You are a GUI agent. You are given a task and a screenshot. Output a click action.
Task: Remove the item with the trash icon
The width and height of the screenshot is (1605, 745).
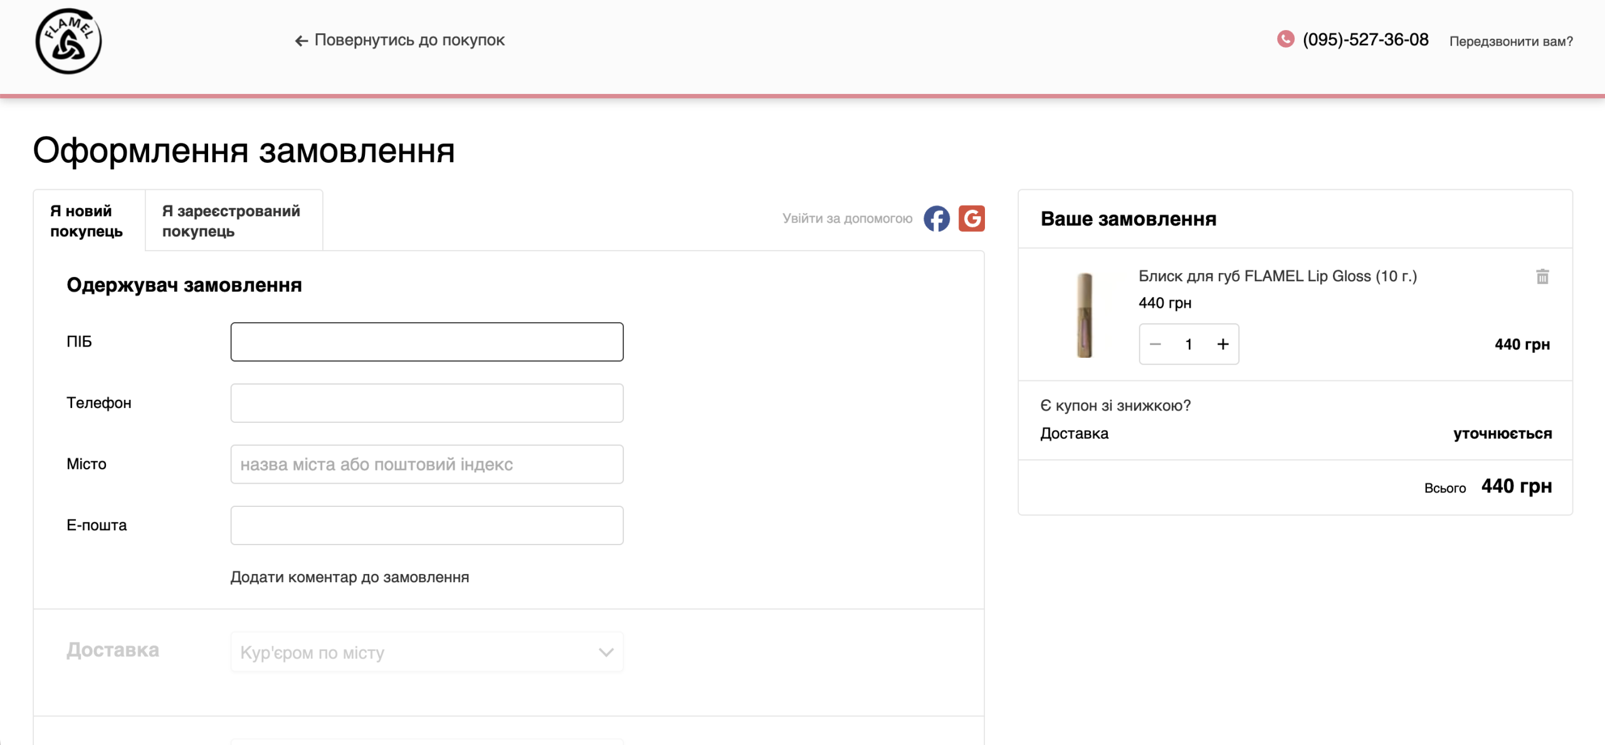coord(1542,276)
